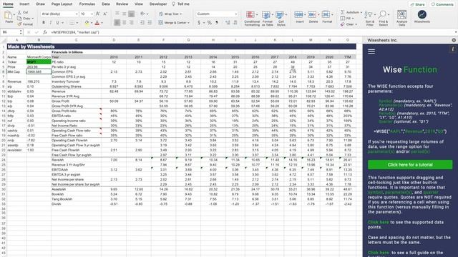Click the decrease font size icon
The width and height of the screenshot is (458, 257).
[x=105, y=14]
